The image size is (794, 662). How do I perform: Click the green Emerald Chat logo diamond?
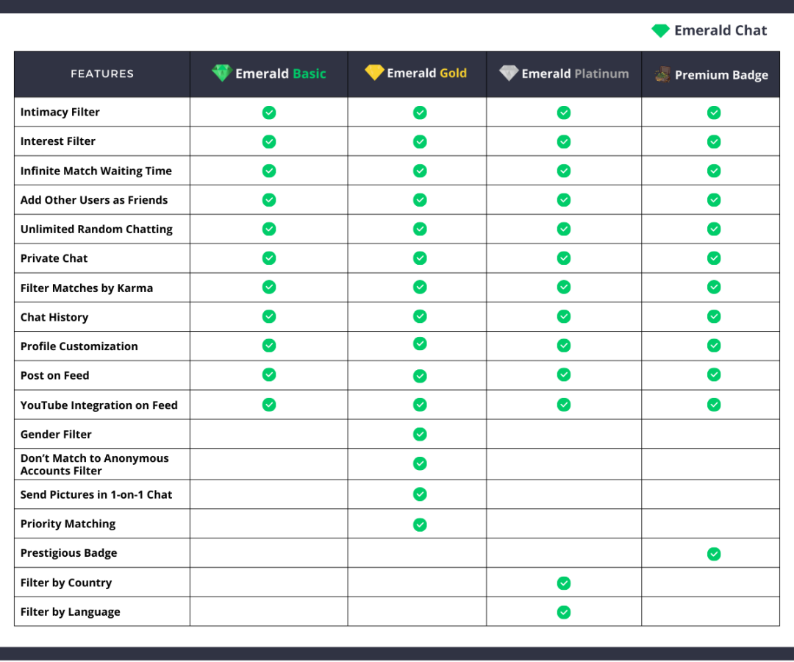click(x=659, y=30)
